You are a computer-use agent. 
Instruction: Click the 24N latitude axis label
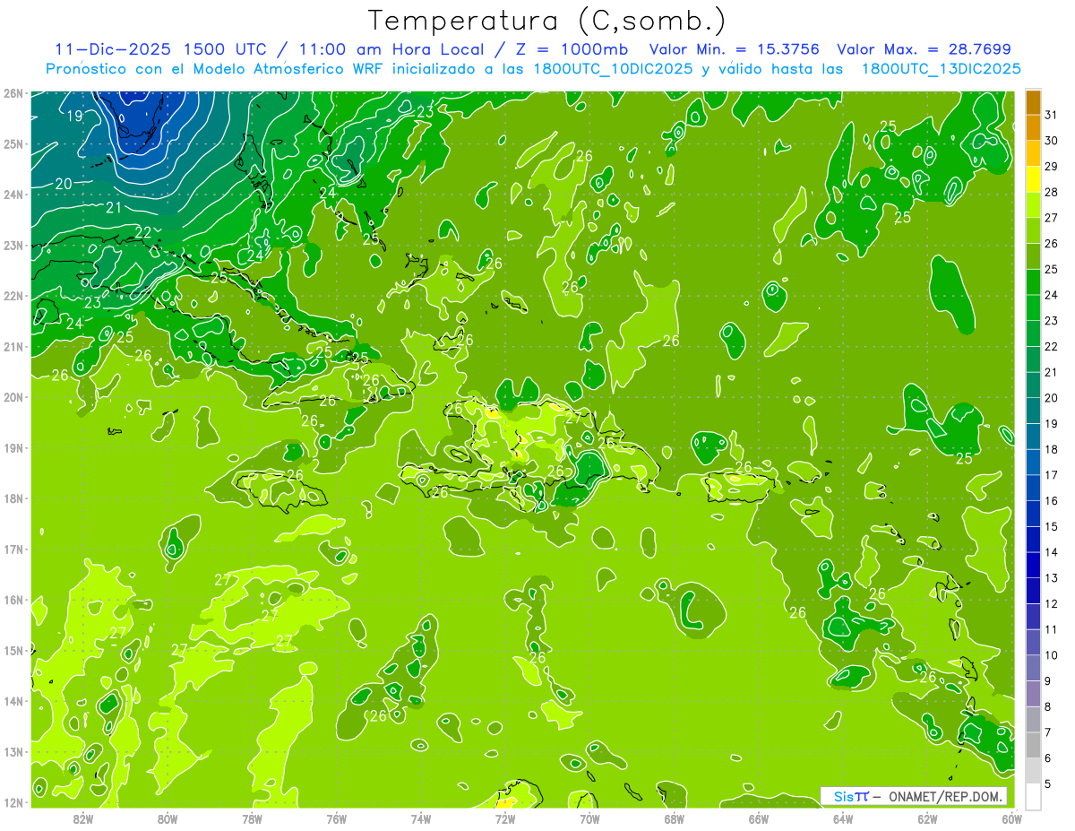click(13, 195)
